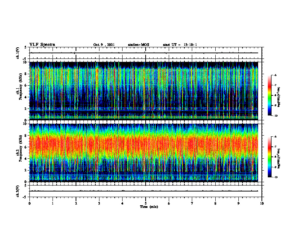The height and width of the screenshot is (228, 295).
Task: Click the ch.1 voltage waveform trace
Action: 144,53
